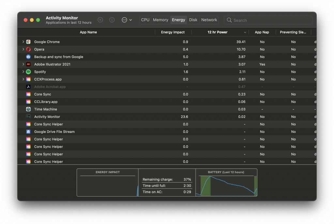Click the Backup and sync cloud icon
Image resolution: width=334 pixels, height=224 pixels.
(28, 57)
